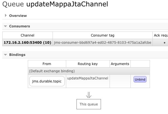The height and width of the screenshot is (114, 168).
Task: Expand the Overview section
Action: [18, 16]
